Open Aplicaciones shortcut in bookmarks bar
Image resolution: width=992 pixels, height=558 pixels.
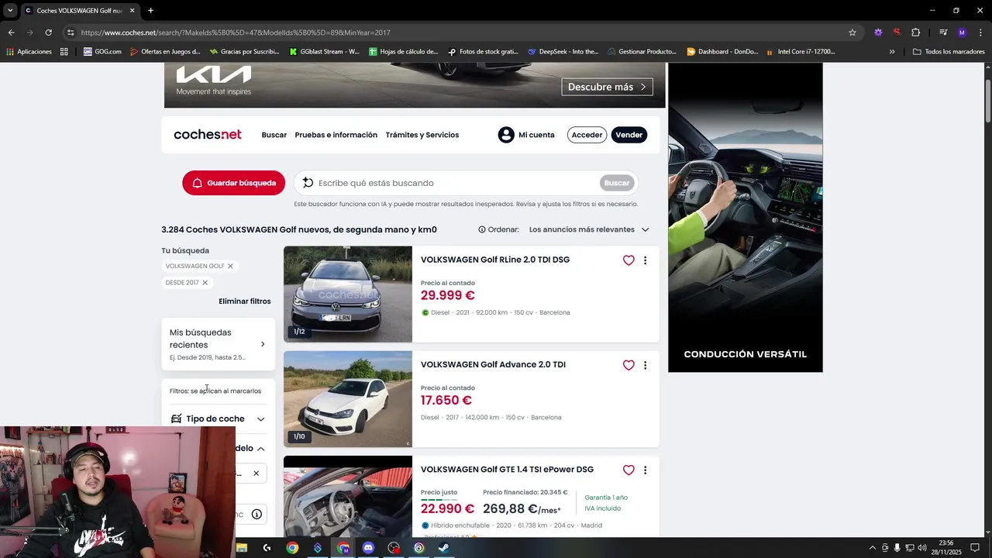29,52
